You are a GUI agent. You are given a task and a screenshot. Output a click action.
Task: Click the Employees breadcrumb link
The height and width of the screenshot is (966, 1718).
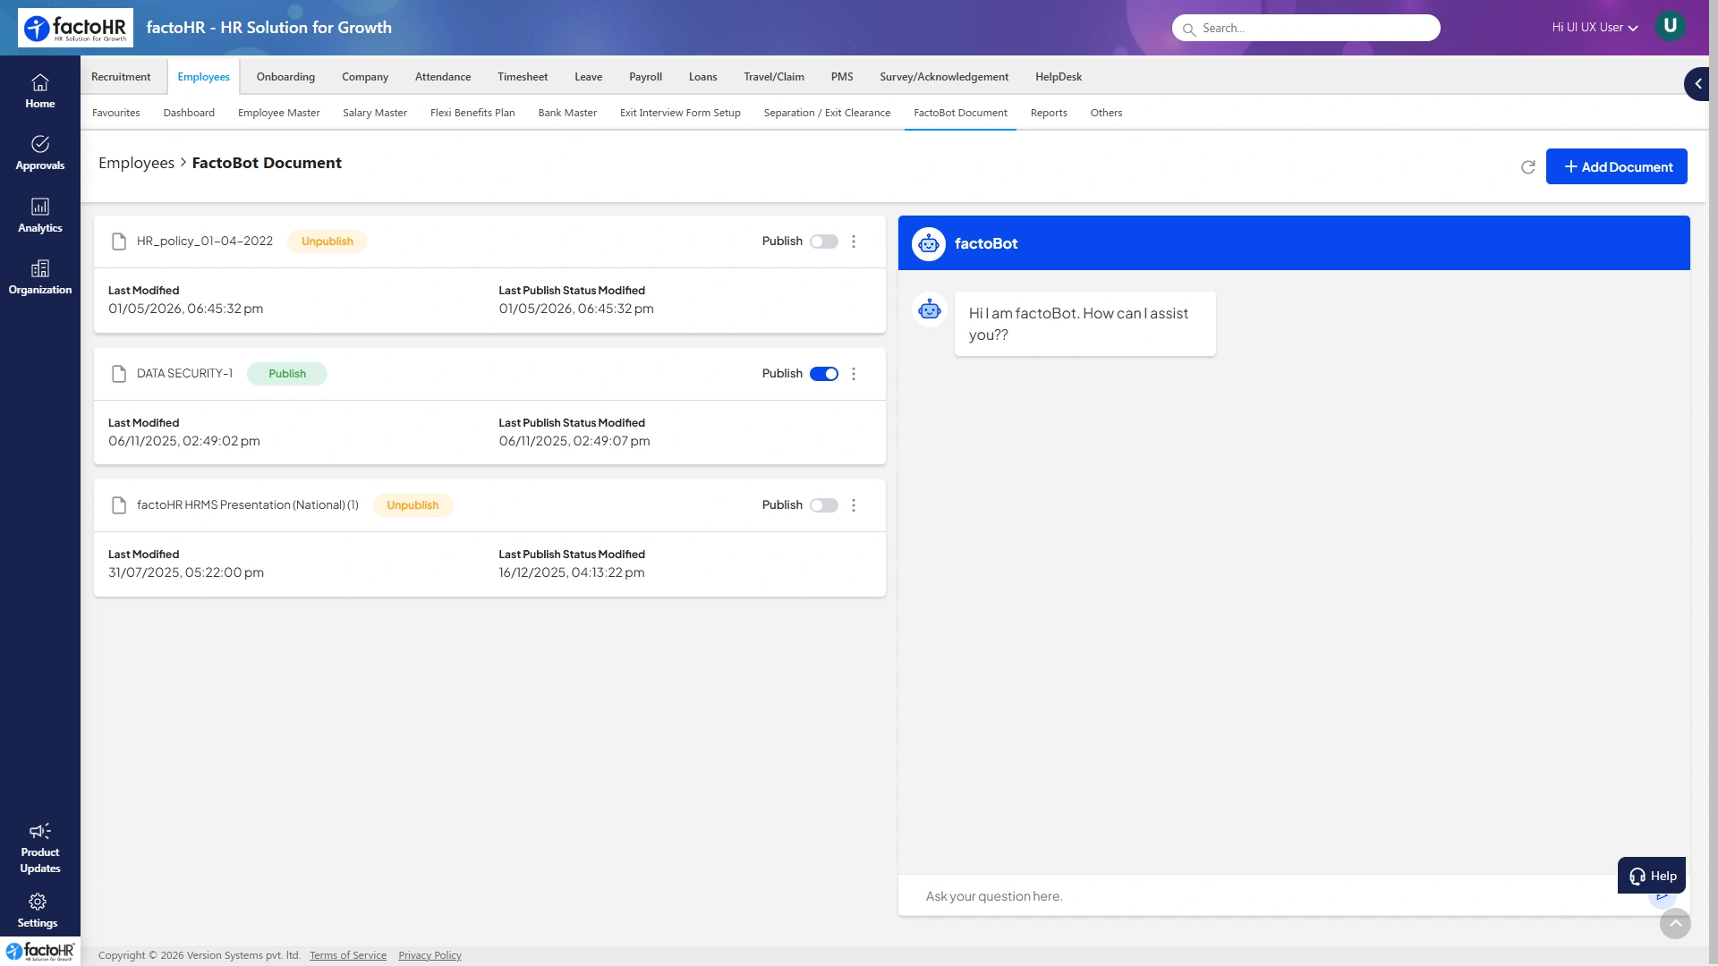[136, 163]
